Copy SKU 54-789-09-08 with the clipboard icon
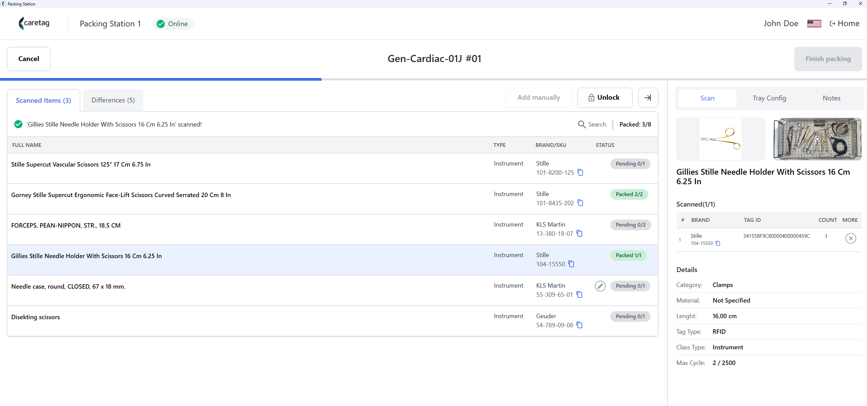Viewport: 867px width, 406px height. (x=579, y=325)
